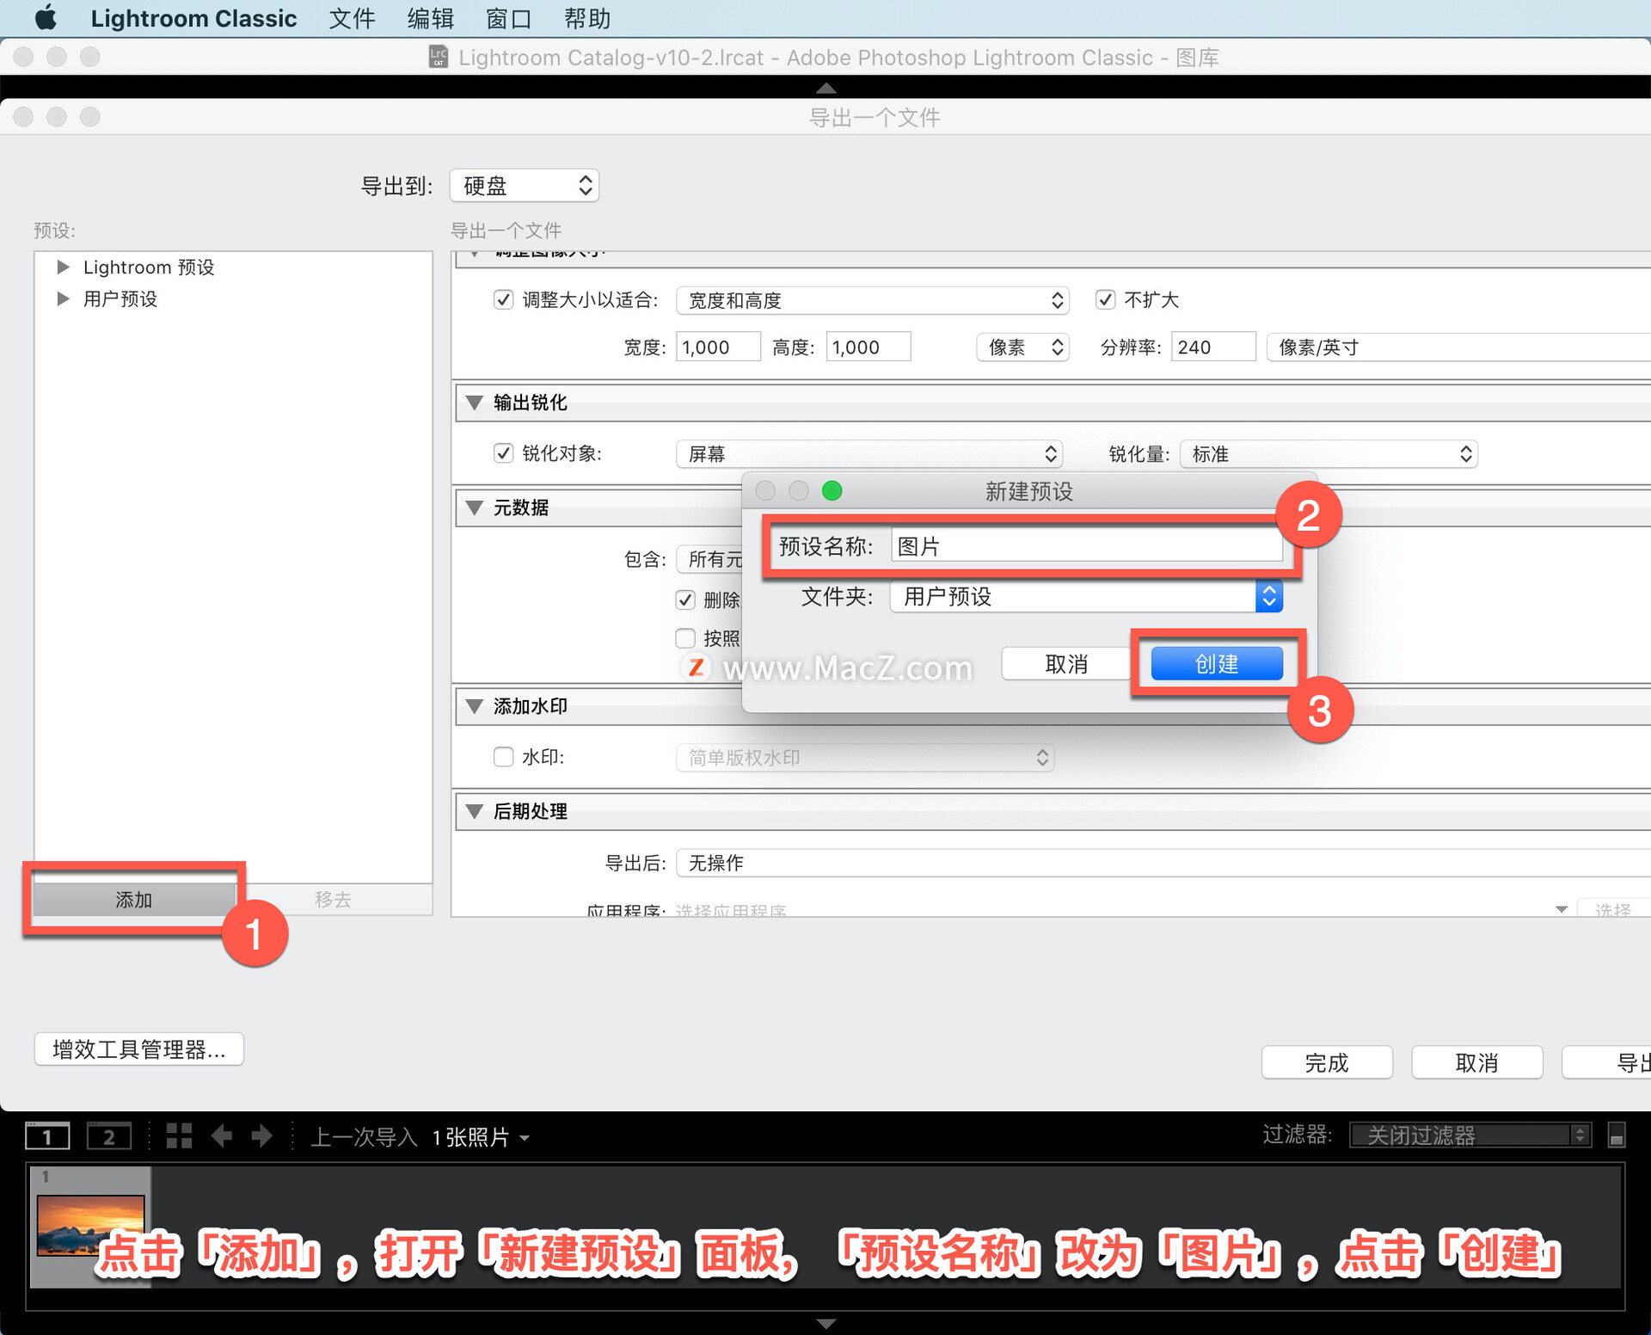Collapse the 添加水印 section
The width and height of the screenshot is (1651, 1335).
click(475, 706)
